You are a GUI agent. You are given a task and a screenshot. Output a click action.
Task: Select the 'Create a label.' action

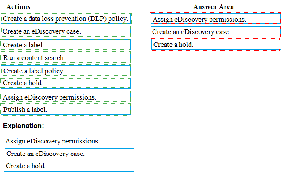66,45
